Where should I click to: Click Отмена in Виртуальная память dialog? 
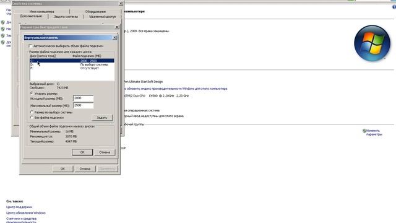(105, 152)
